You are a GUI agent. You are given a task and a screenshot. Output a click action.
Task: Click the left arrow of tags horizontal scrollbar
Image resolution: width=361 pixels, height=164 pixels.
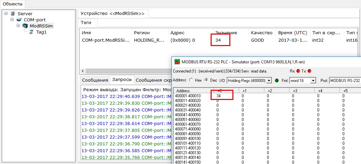(x=83, y=71)
